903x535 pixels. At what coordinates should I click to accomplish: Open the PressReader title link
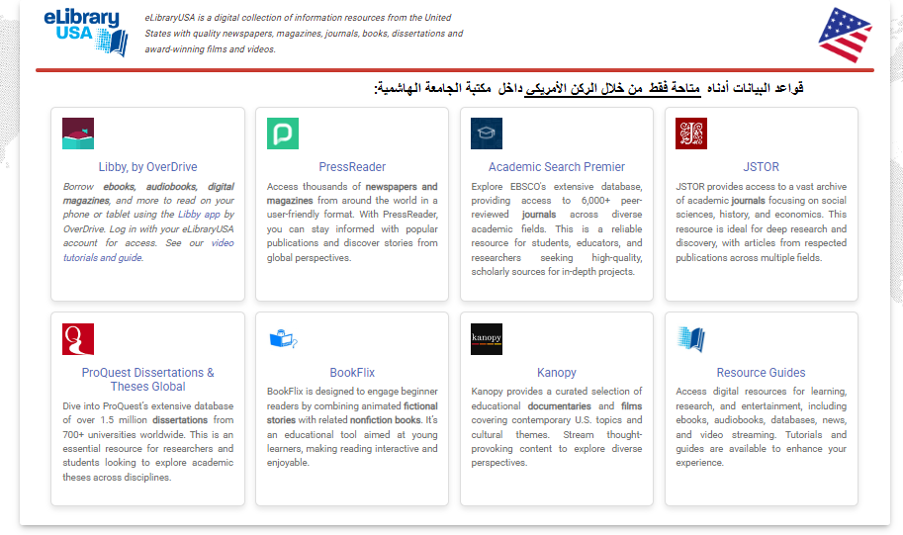[352, 167]
